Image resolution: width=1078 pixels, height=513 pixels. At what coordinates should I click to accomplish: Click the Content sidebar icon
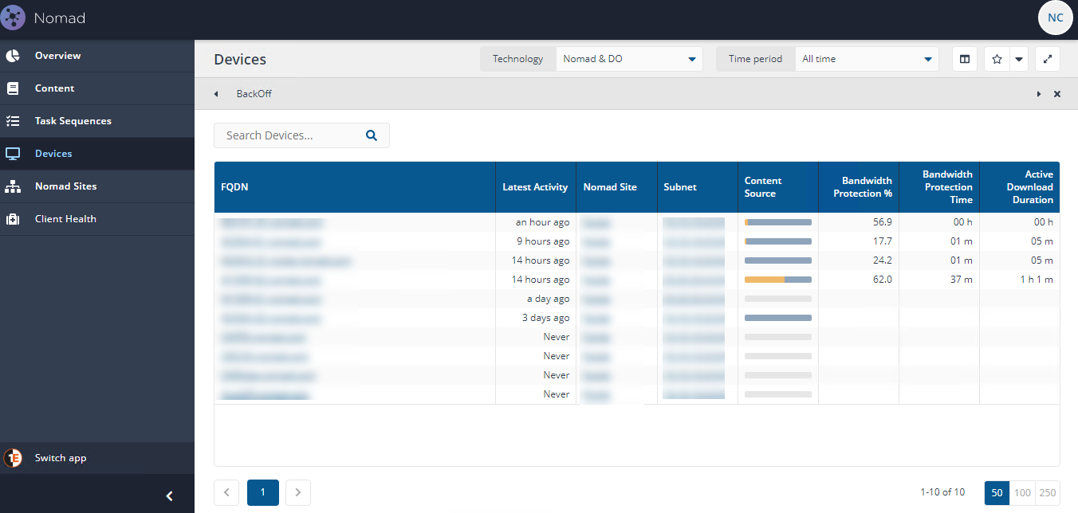[13, 88]
